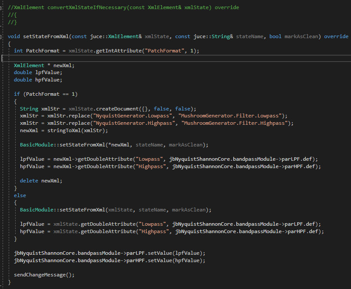Click the commented convertXmlStateIfNecessary name
The width and height of the screenshot is (351, 289).
coord(87,7)
